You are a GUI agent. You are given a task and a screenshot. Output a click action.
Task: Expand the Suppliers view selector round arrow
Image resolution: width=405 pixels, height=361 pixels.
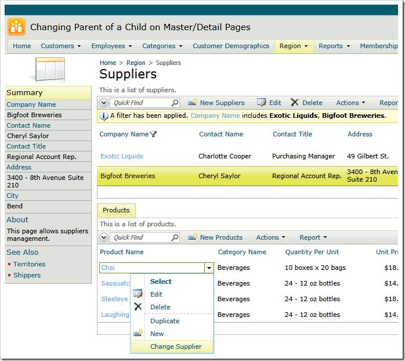click(x=104, y=103)
